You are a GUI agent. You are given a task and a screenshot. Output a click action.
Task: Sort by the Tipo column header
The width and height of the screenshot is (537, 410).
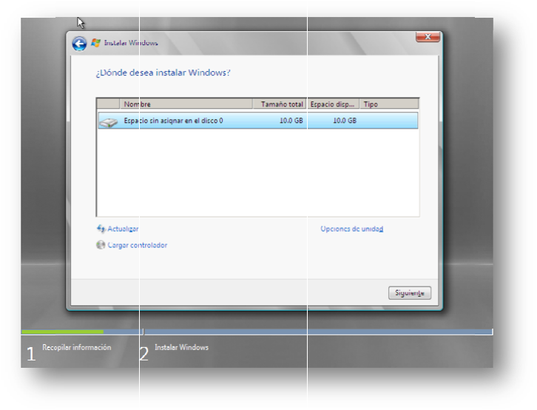pyautogui.click(x=389, y=104)
